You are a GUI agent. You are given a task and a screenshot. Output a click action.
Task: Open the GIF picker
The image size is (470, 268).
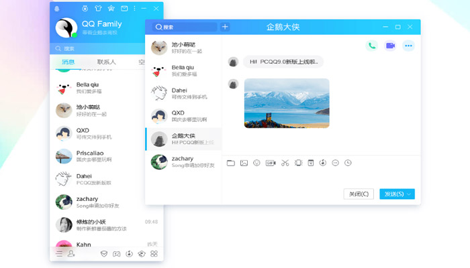pos(271,163)
